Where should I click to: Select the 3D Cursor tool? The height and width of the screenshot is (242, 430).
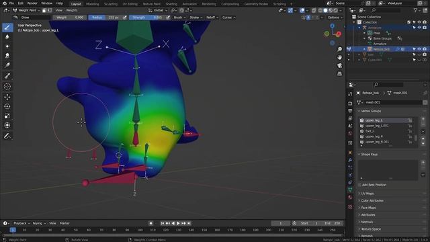coord(7,87)
